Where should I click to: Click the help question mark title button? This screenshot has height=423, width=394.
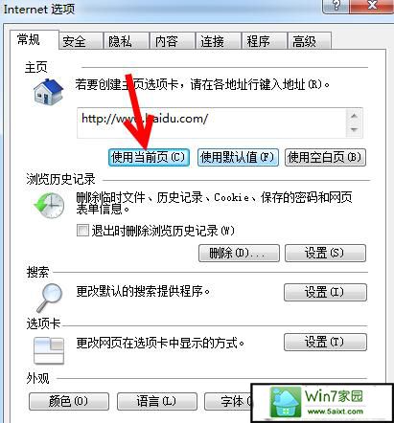336,6
